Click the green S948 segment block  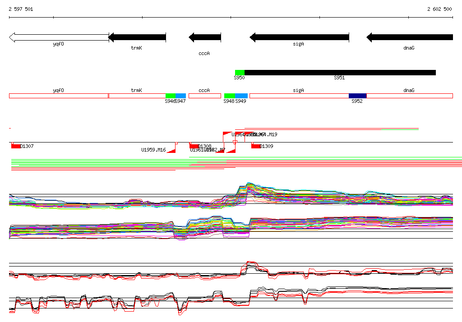pos(230,96)
